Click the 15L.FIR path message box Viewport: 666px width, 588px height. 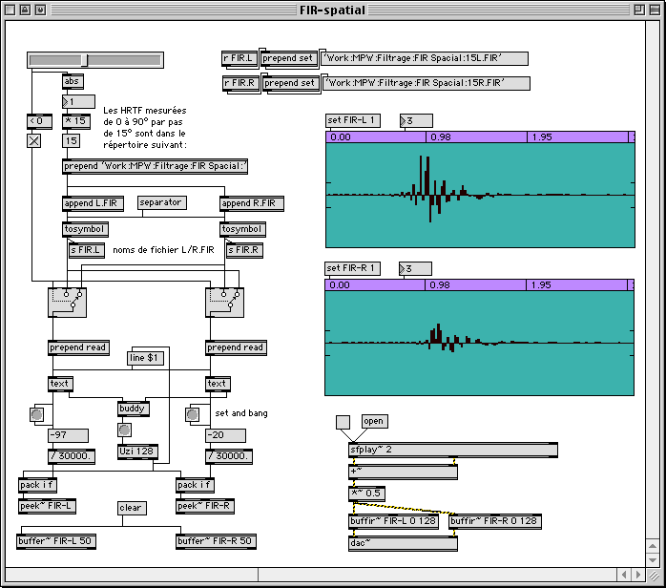pyautogui.click(x=425, y=58)
